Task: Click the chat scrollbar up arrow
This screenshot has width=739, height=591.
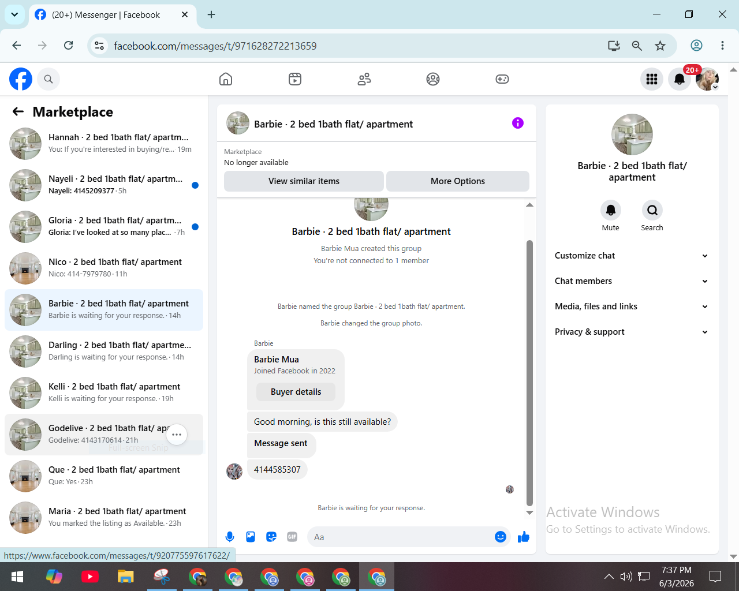Action: tap(529, 205)
